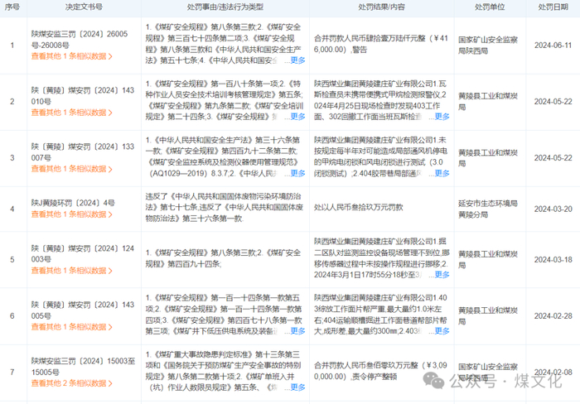Select document number 陕〔黄陵〕煤安罚〔2024〕143005号
Image resolution: width=580 pixels, height=404 pixels.
coord(83,310)
